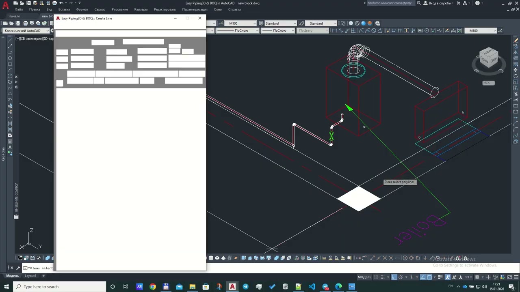Viewport: 520px width, 292px height.
Task: Click the Windows taskbar search box
Action: (x=60, y=287)
